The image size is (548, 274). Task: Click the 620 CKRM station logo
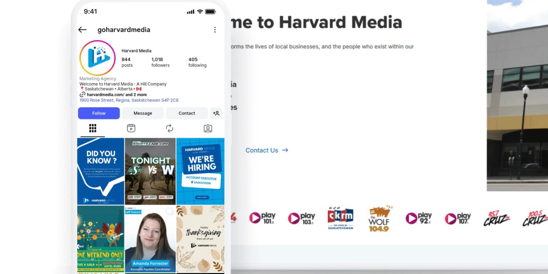click(x=340, y=218)
